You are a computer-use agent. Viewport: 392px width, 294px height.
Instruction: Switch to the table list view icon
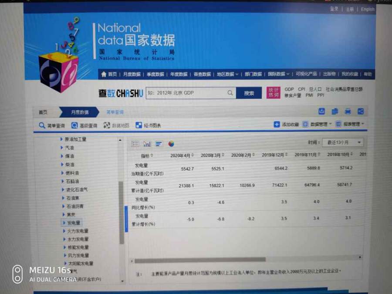click(135, 144)
